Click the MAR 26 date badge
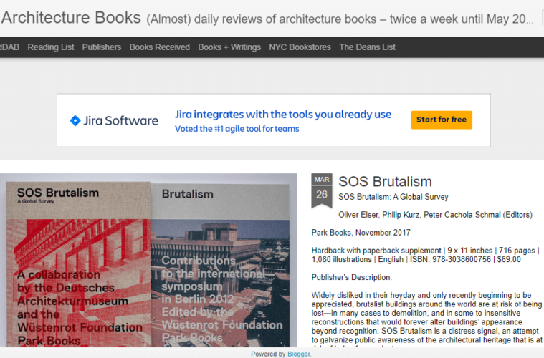This screenshot has width=544, height=358. pyautogui.click(x=322, y=189)
